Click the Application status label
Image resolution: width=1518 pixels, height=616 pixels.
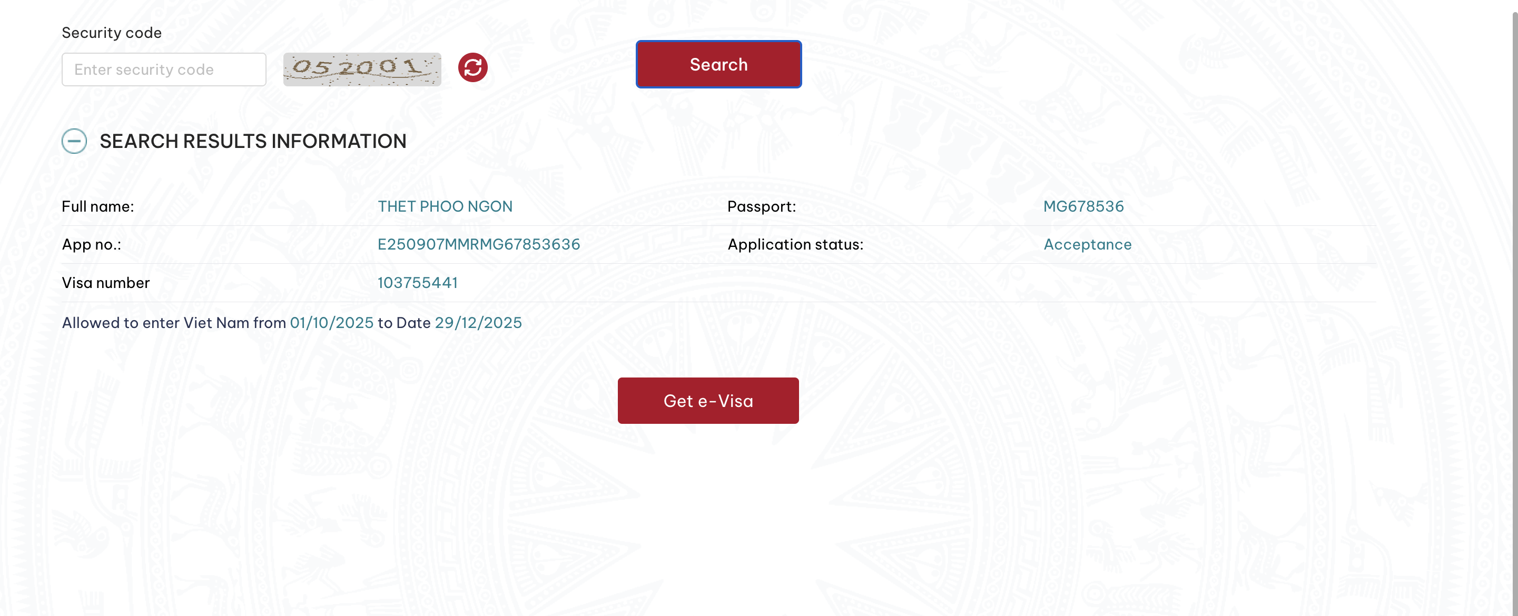pyautogui.click(x=795, y=244)
